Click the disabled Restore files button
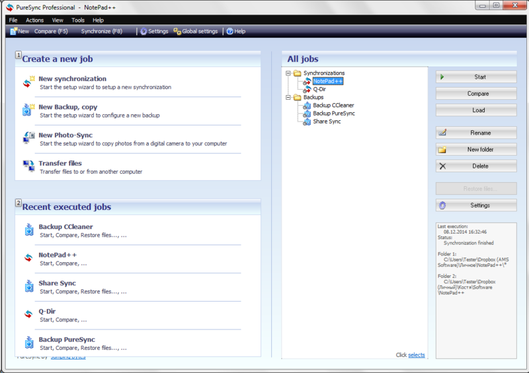This screenshot has width=529, height=373. point(476,189)
